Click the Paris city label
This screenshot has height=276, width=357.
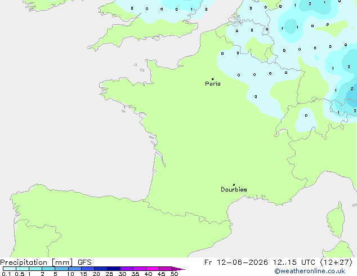pos(213,84)
